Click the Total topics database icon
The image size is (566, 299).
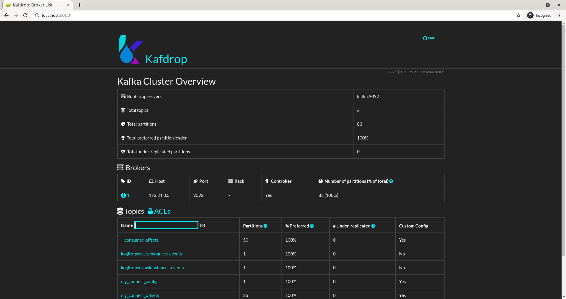tap(123, 110)
